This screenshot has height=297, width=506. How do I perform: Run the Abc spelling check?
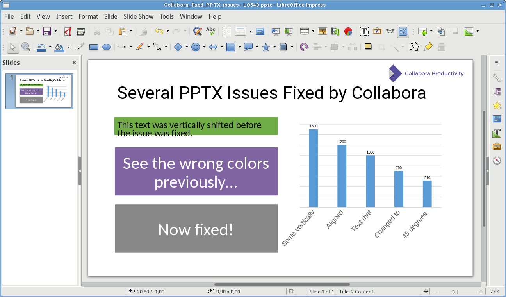pyautogui.click(x=210, y=31)
